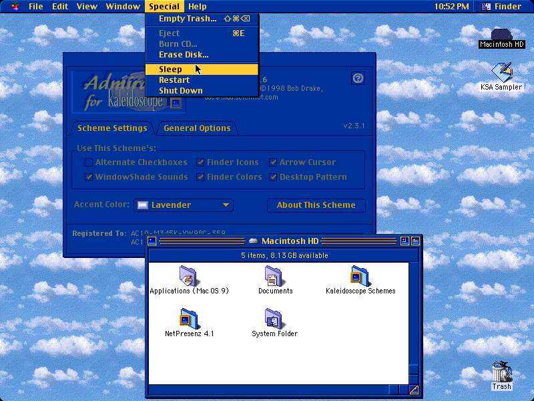Image resolution: width=534 pixels, height=401 pixels.
Task: Open the Apple menu
Action: pyautogui.click(x=15, y=6)
